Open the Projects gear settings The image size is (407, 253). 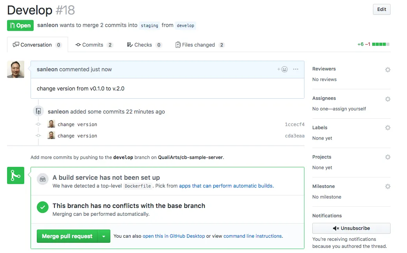[x=387, y=157]
